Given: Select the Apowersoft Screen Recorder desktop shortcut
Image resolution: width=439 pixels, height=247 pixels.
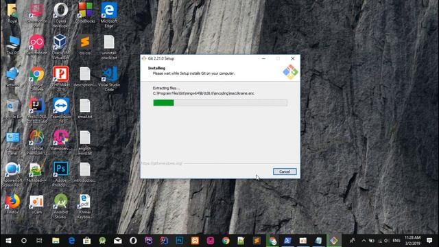Looking at the screenshot, I should (12, 175).
